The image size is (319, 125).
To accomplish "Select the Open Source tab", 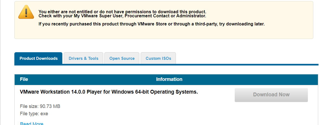I will (x=122, y=58).
